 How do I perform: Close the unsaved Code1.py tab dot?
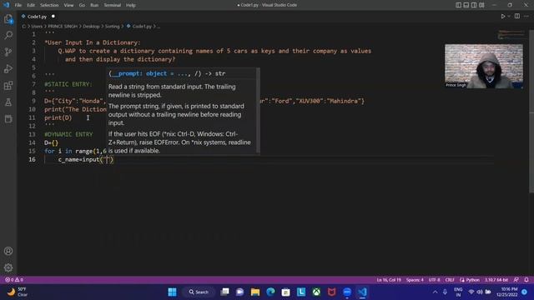[53, 17]
